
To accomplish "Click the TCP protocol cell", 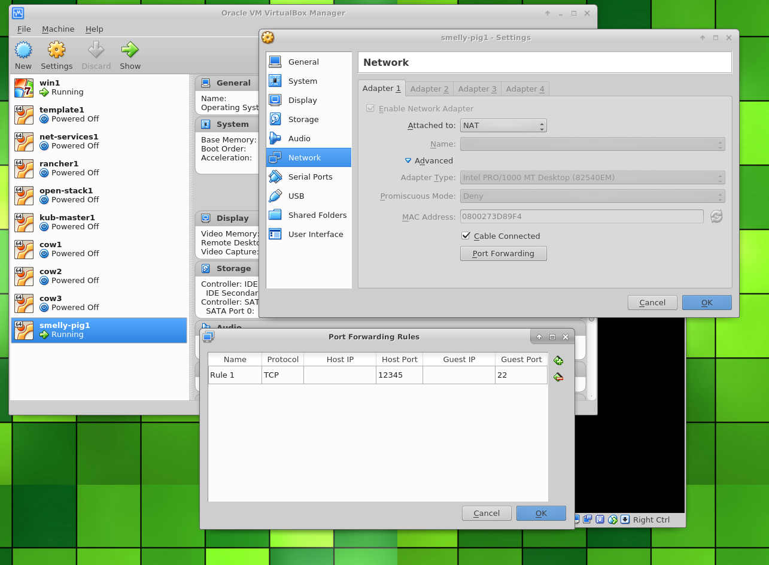I will 283,375.
